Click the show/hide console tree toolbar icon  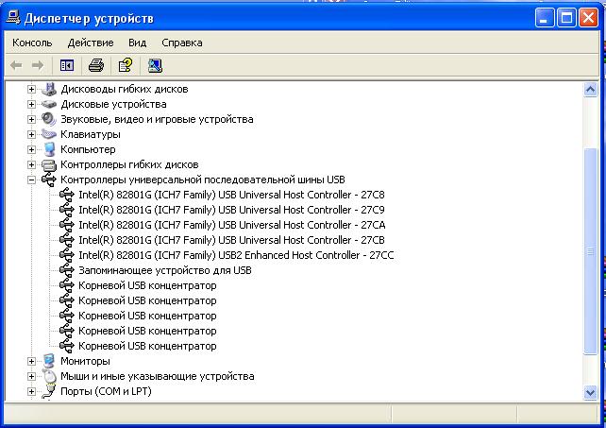coord(67,65)
